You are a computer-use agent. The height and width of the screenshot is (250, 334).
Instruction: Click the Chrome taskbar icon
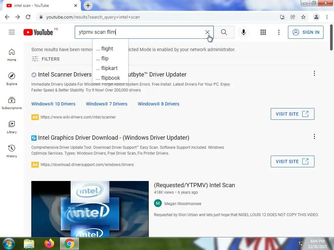pyautogui.click(x=69, y=243)
